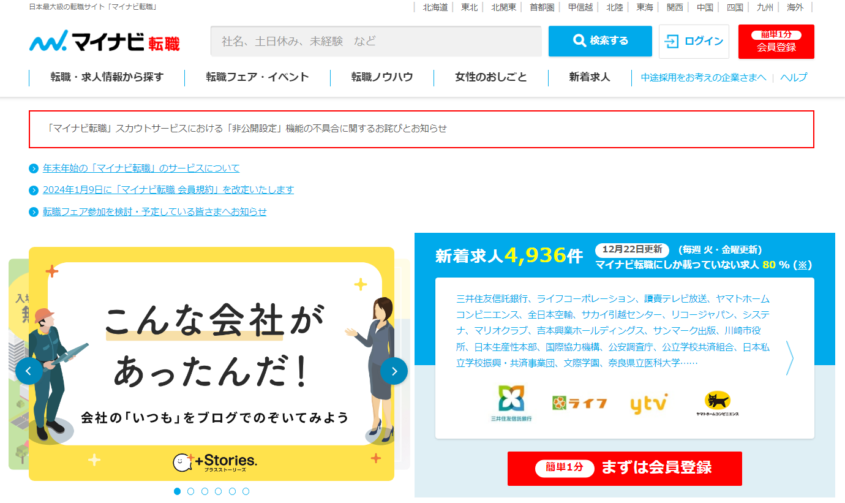Open 転職・求人情報から探す menu

point(107,77)
